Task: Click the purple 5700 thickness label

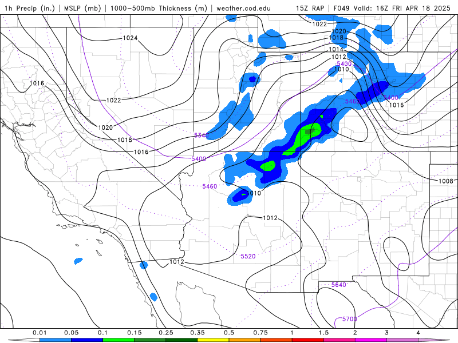Action: [x=350, y=319]
